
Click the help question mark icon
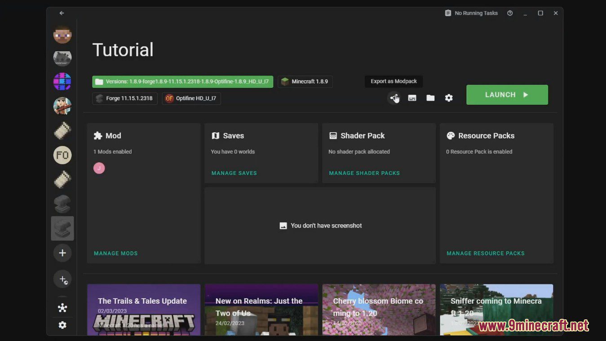tap(510, 13)
